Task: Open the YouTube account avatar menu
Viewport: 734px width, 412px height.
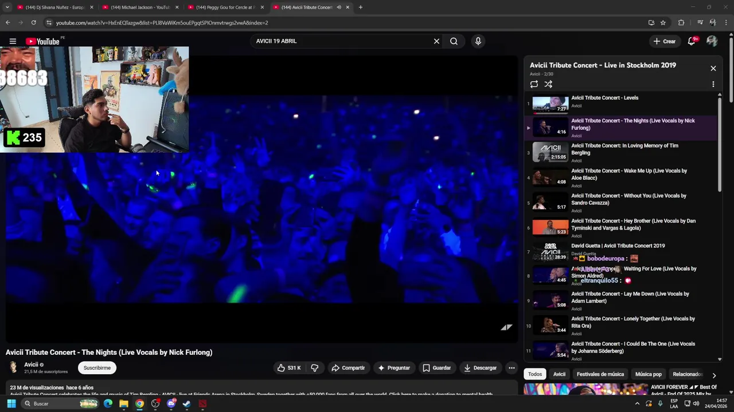Action: click(x=712, y=41)
